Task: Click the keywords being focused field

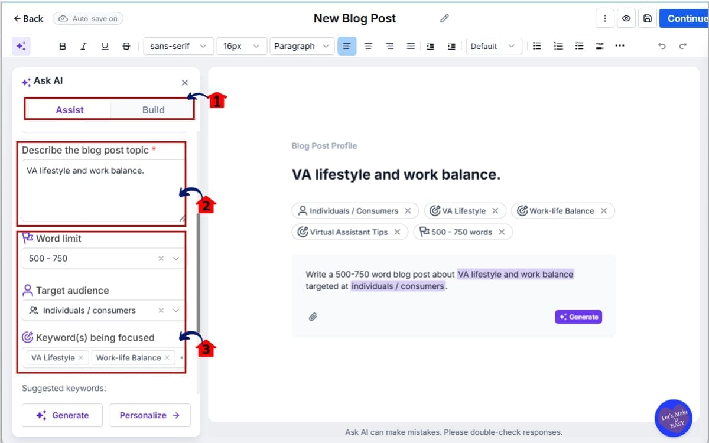Action: [103, 358]
